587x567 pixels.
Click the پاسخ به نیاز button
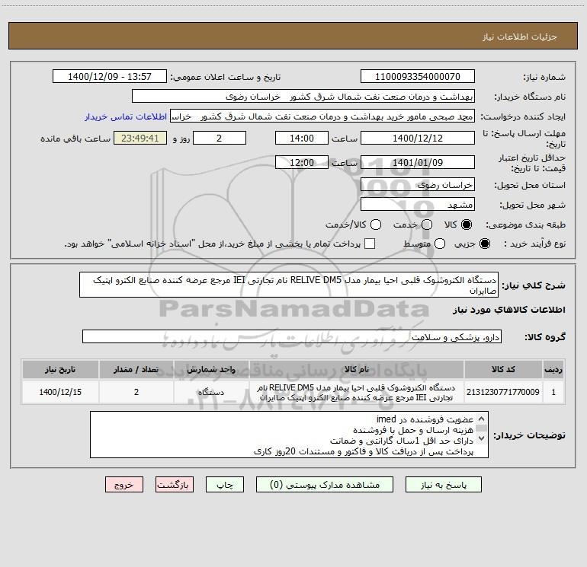pos(443,485)
